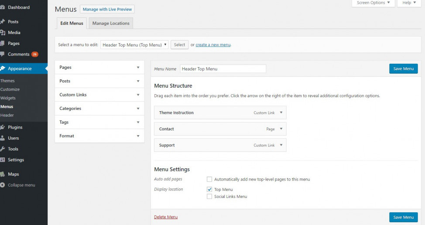Open Customize under Appearance
The image size is (425, 225).
pyautogui.click(x=10, y=89)
